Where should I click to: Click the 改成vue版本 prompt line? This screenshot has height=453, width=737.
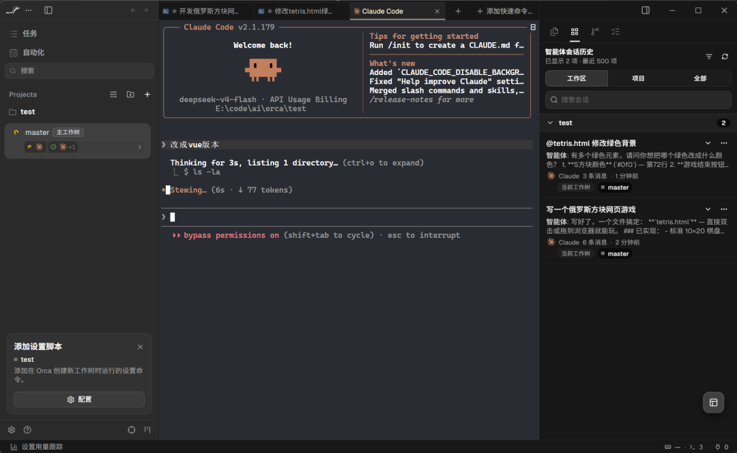[347, 144]
